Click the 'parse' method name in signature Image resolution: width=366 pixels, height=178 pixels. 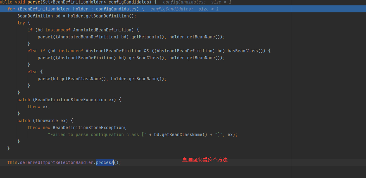34,2
